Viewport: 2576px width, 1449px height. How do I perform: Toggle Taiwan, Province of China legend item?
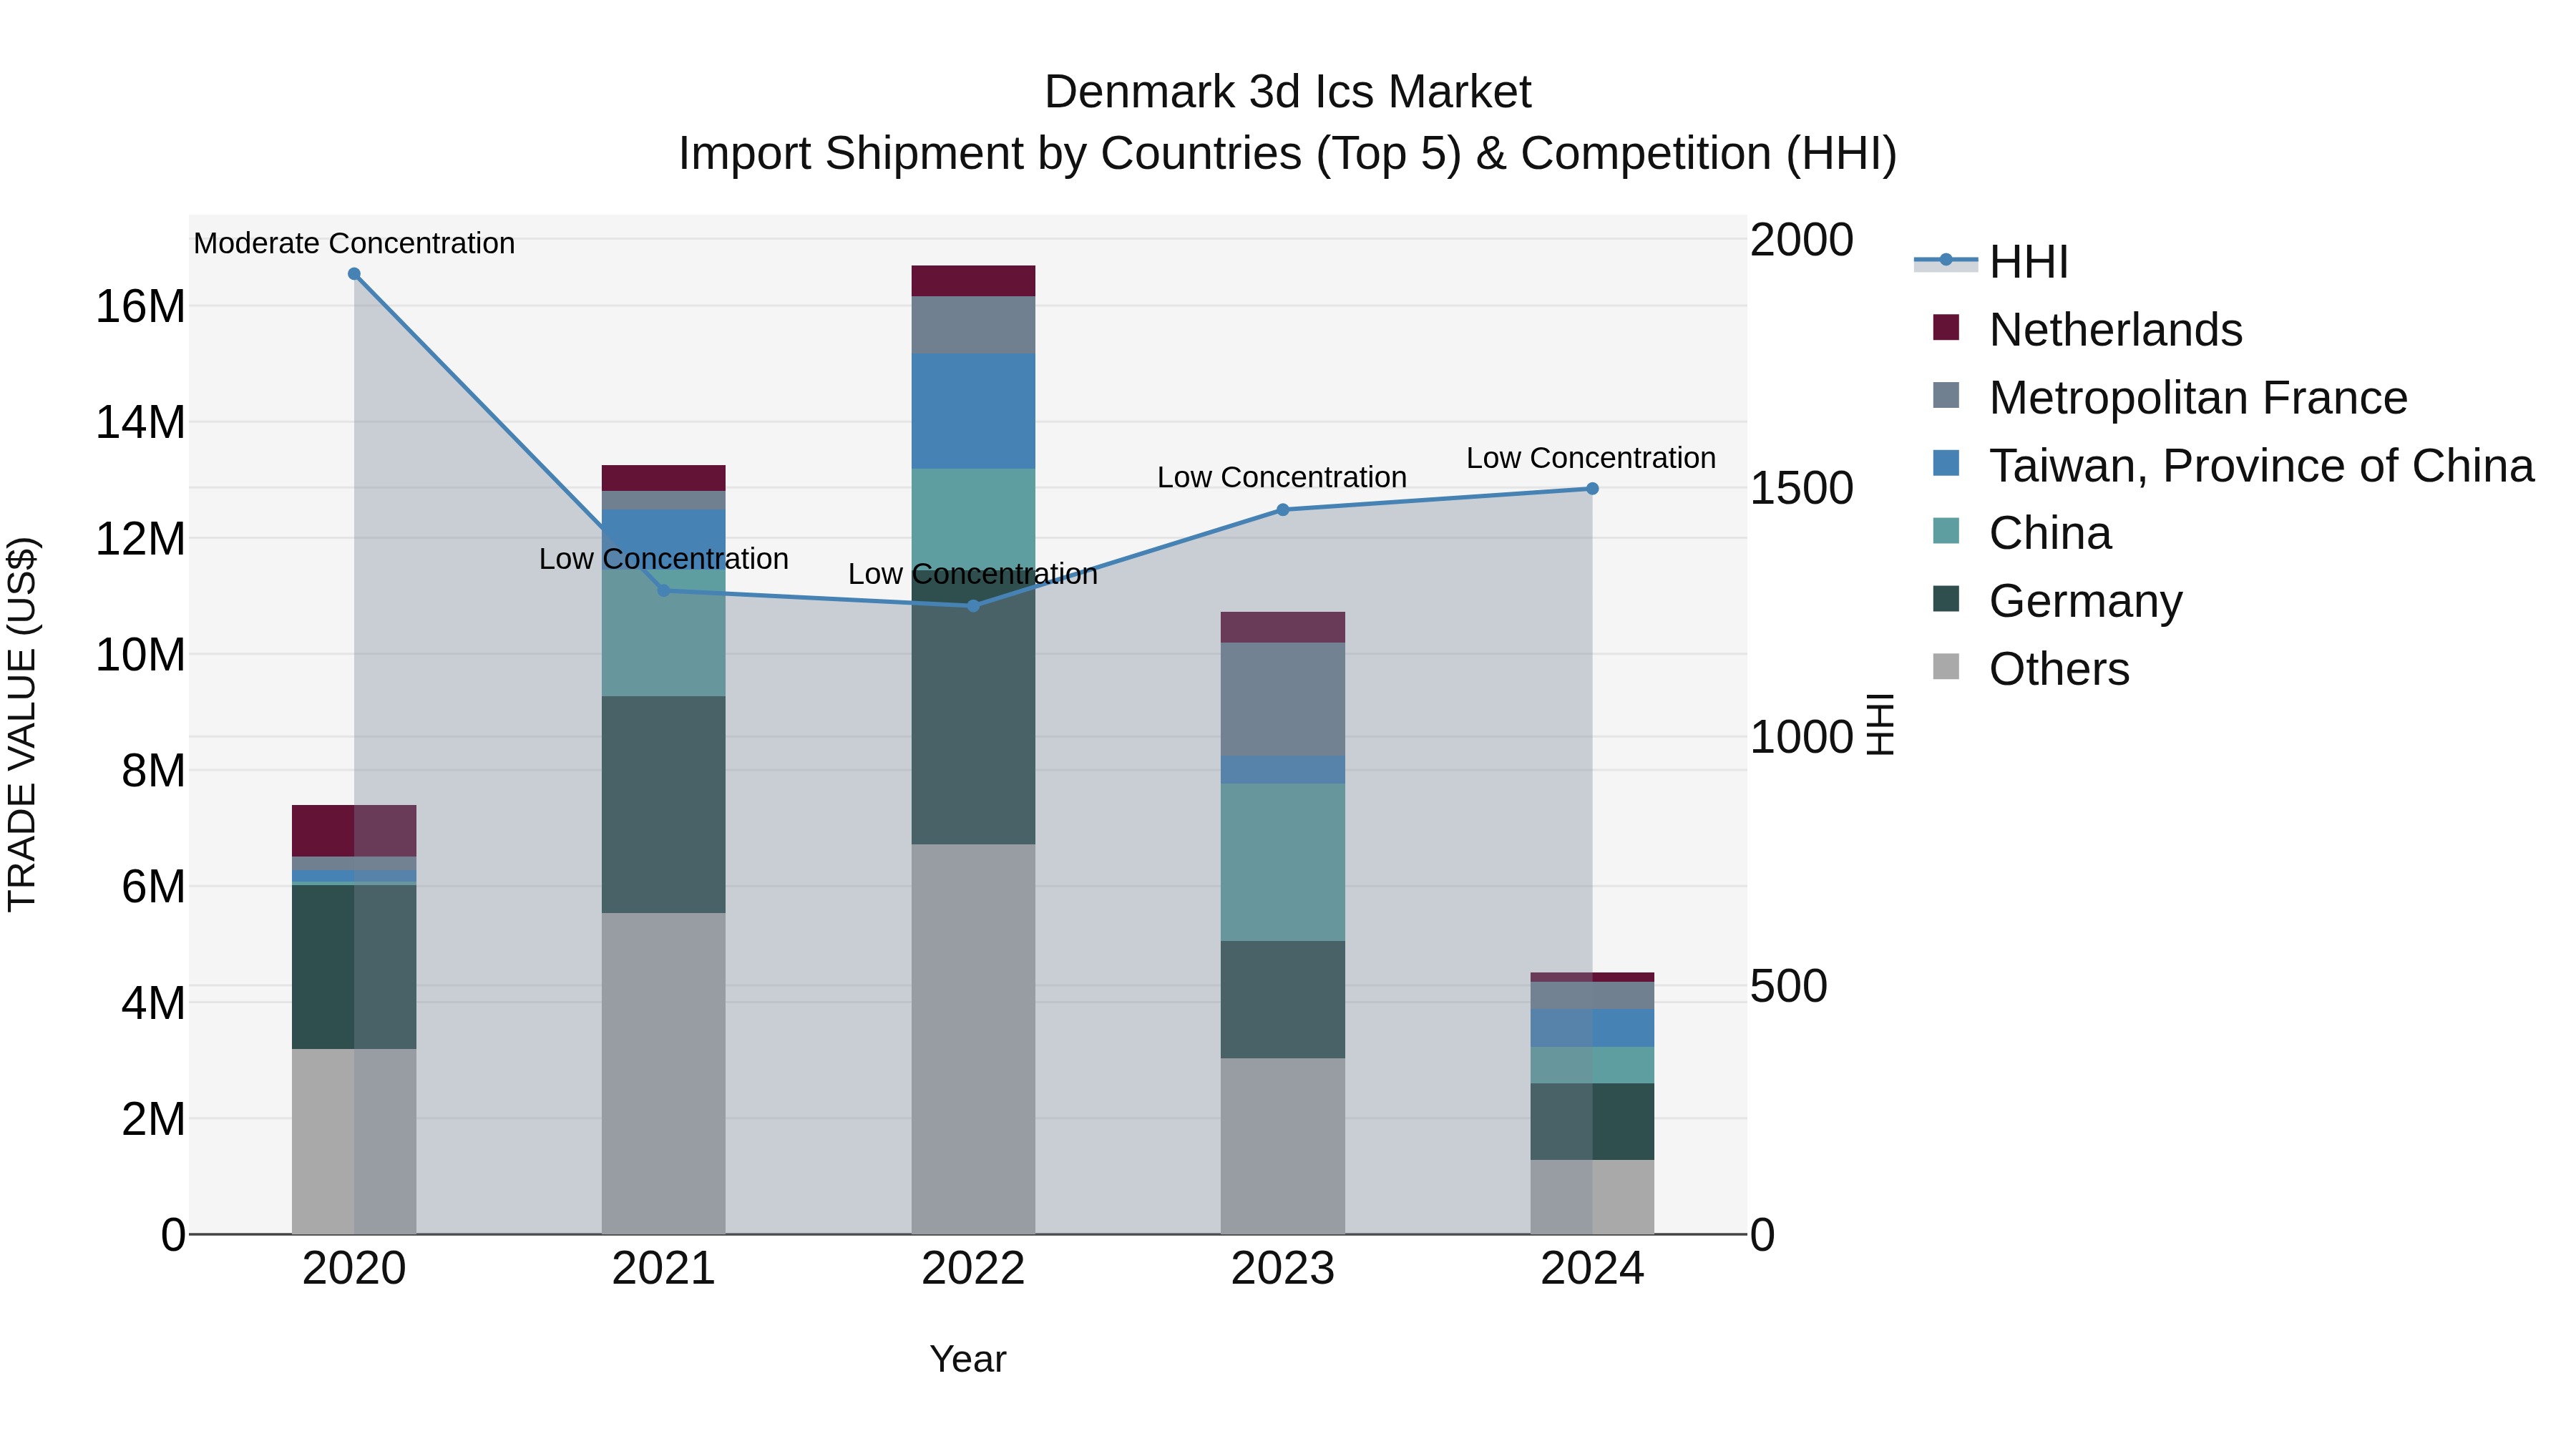click(x=2233, y=465)
